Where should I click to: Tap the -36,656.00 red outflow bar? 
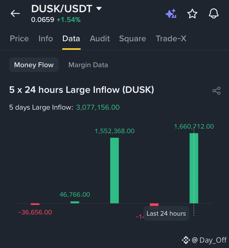pyautogui.click(x=35, y=204)
